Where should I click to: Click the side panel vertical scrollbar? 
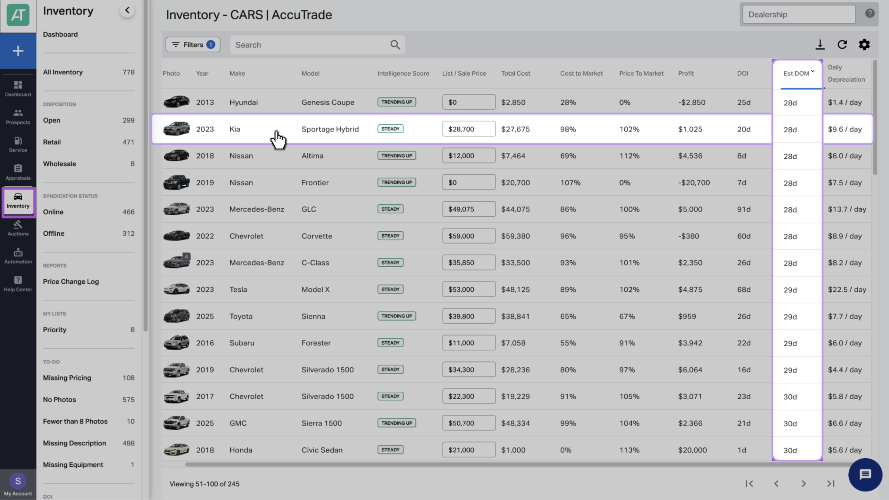click(x=146, y=166)
